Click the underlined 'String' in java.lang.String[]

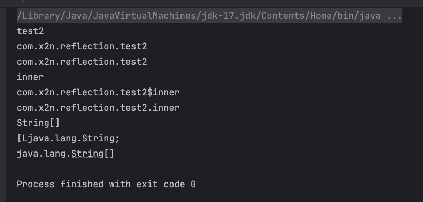pos(87,154)
